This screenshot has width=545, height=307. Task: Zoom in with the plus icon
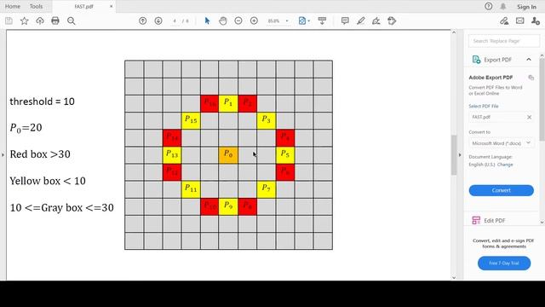[254, 20]
